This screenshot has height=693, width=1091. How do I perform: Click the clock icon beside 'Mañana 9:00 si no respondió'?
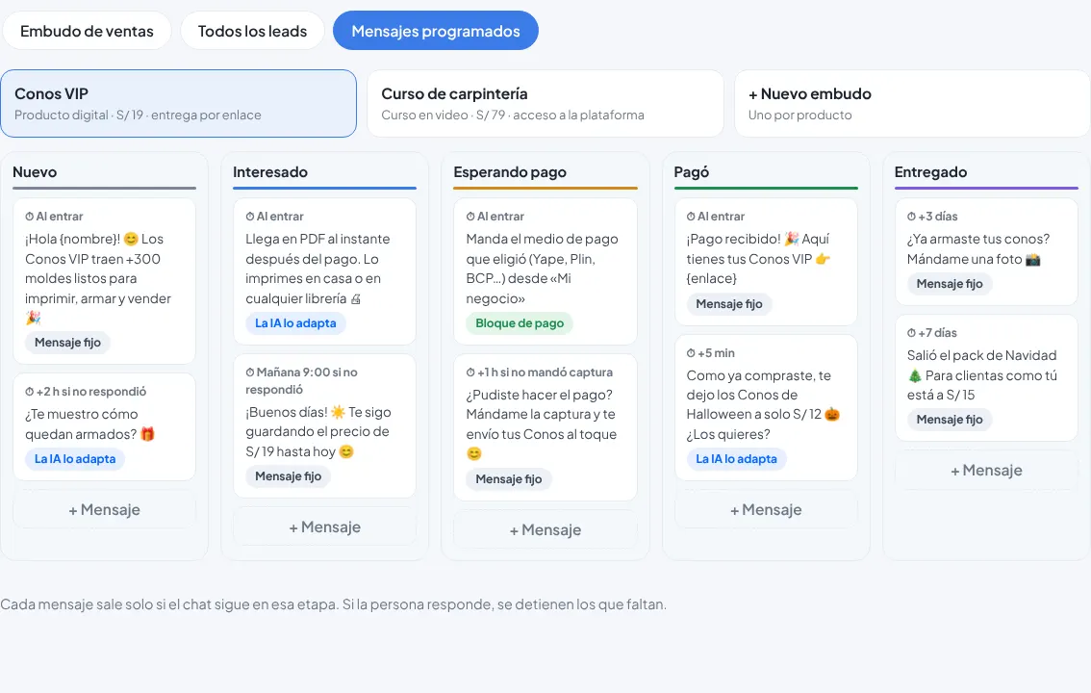coord(250,372)
